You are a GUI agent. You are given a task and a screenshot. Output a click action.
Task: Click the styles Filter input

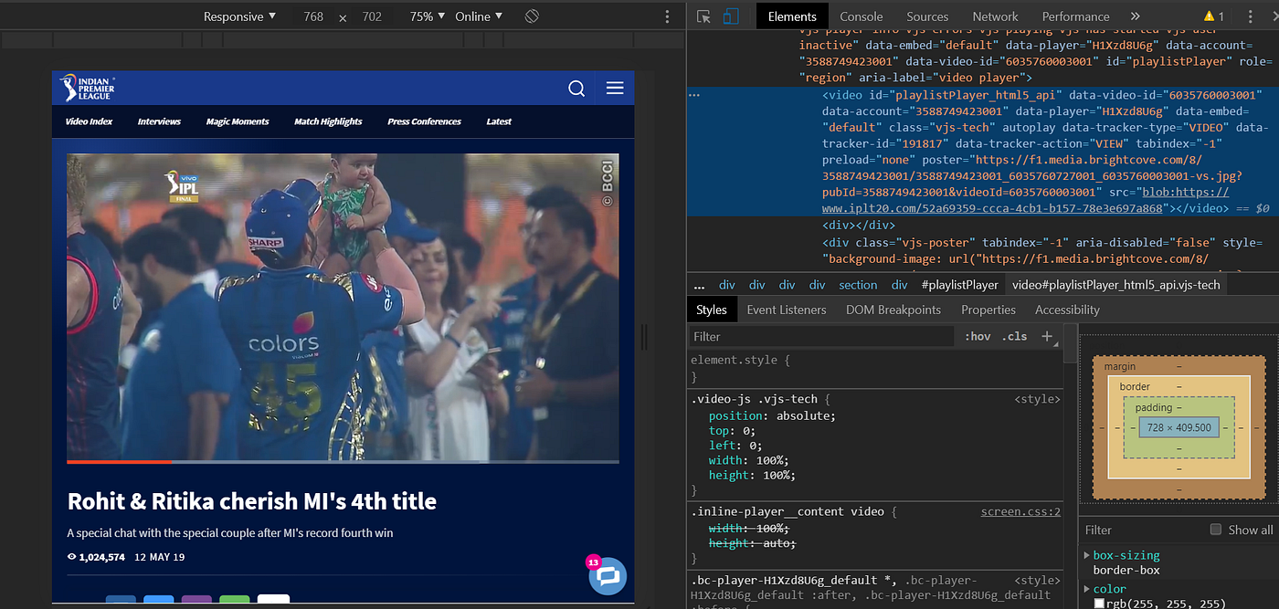tap(822, 336)
